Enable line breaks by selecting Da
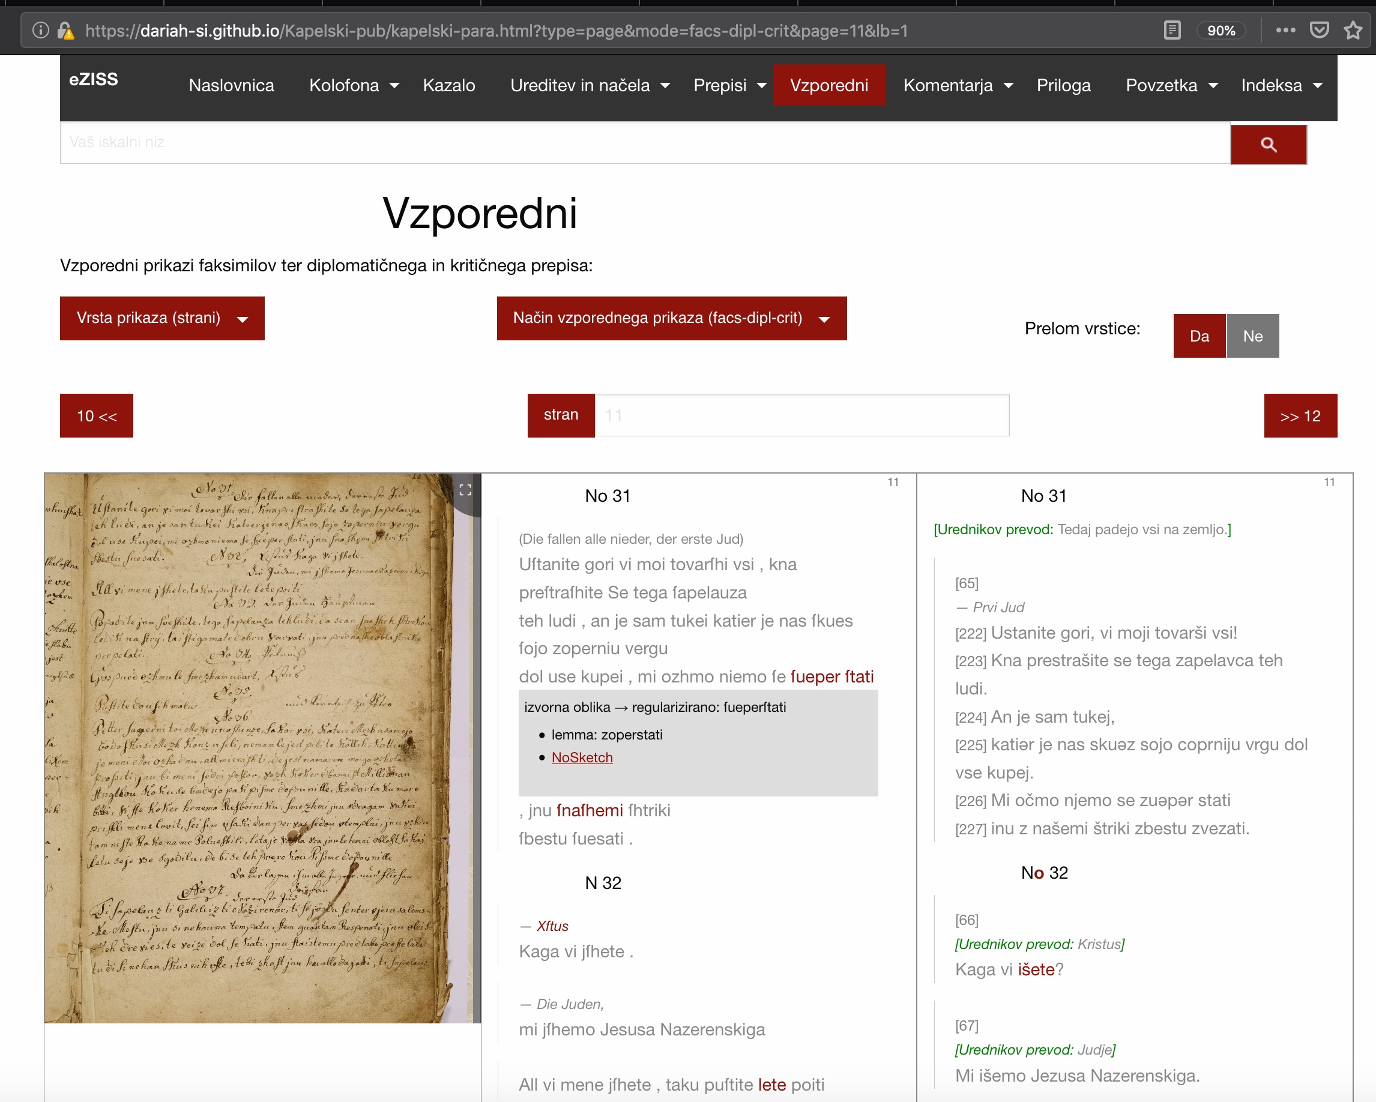The height and width of the screenshot is (1102, 1376). tap(1200, 336)
